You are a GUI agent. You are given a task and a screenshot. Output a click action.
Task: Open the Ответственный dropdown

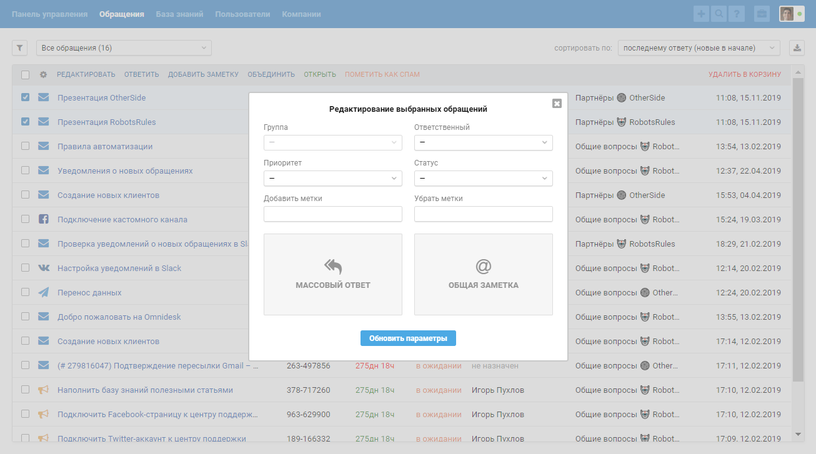click(x=483, y=143)
